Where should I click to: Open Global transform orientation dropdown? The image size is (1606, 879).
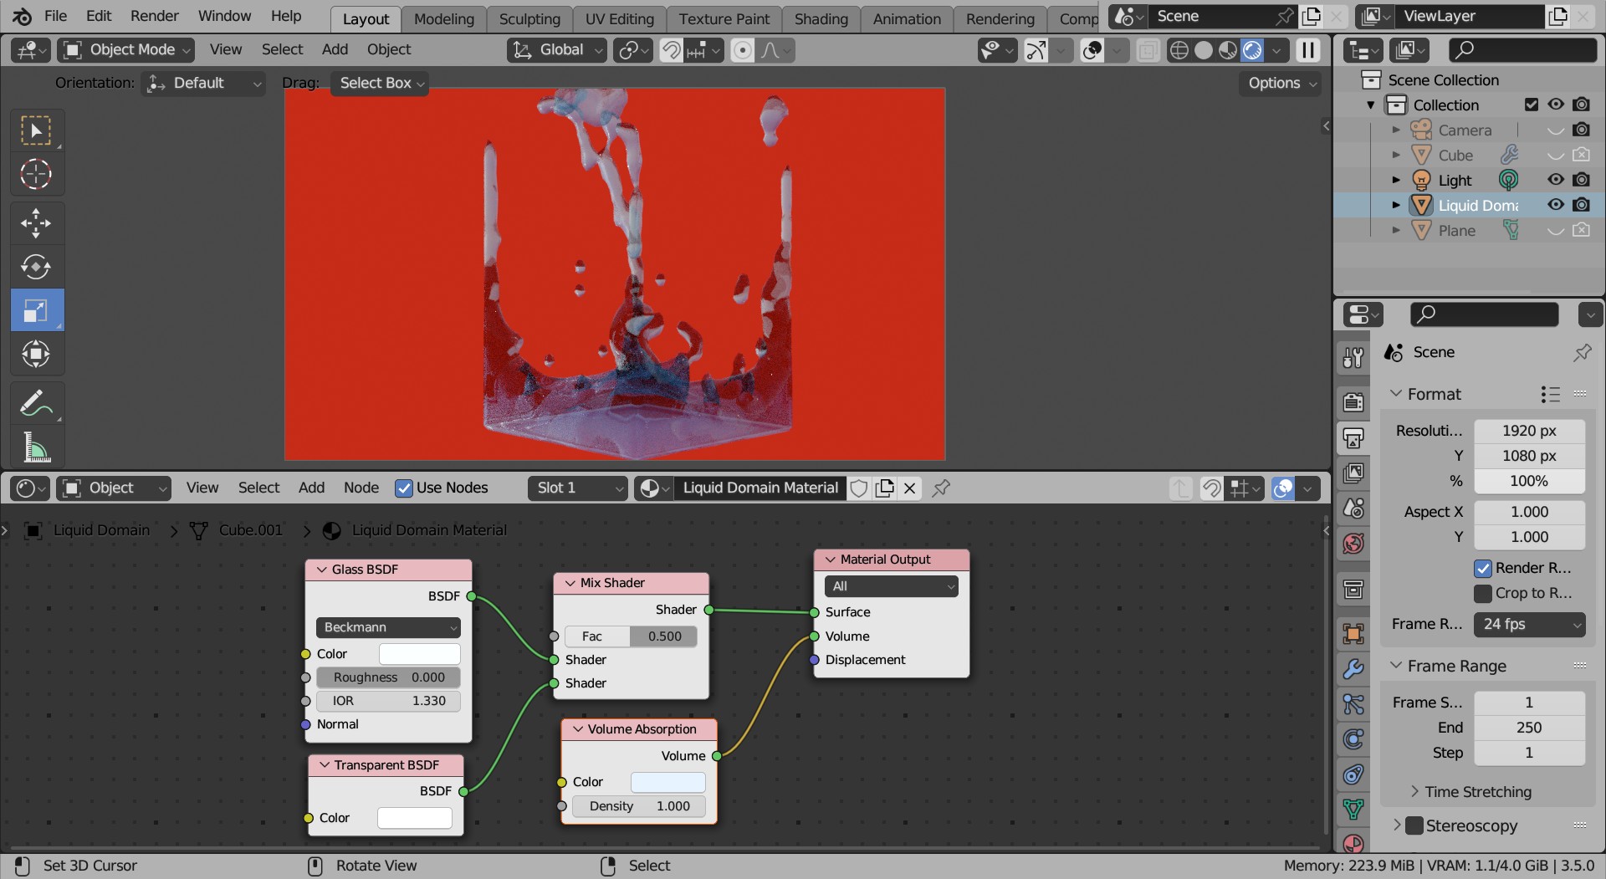556,50
